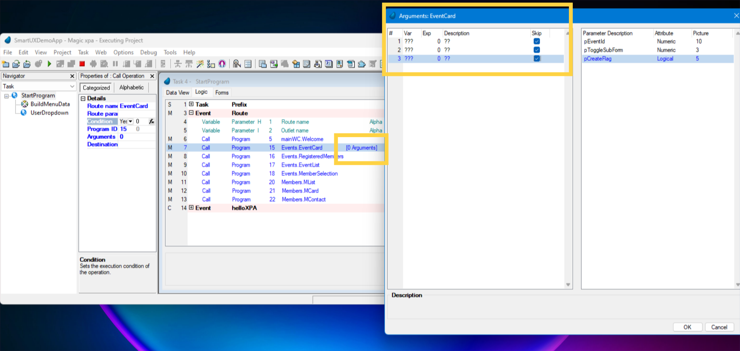This screenshot has height=351, width=740.
Task: Uncheck Skip for argument row 2
Action: coord(536,50)
